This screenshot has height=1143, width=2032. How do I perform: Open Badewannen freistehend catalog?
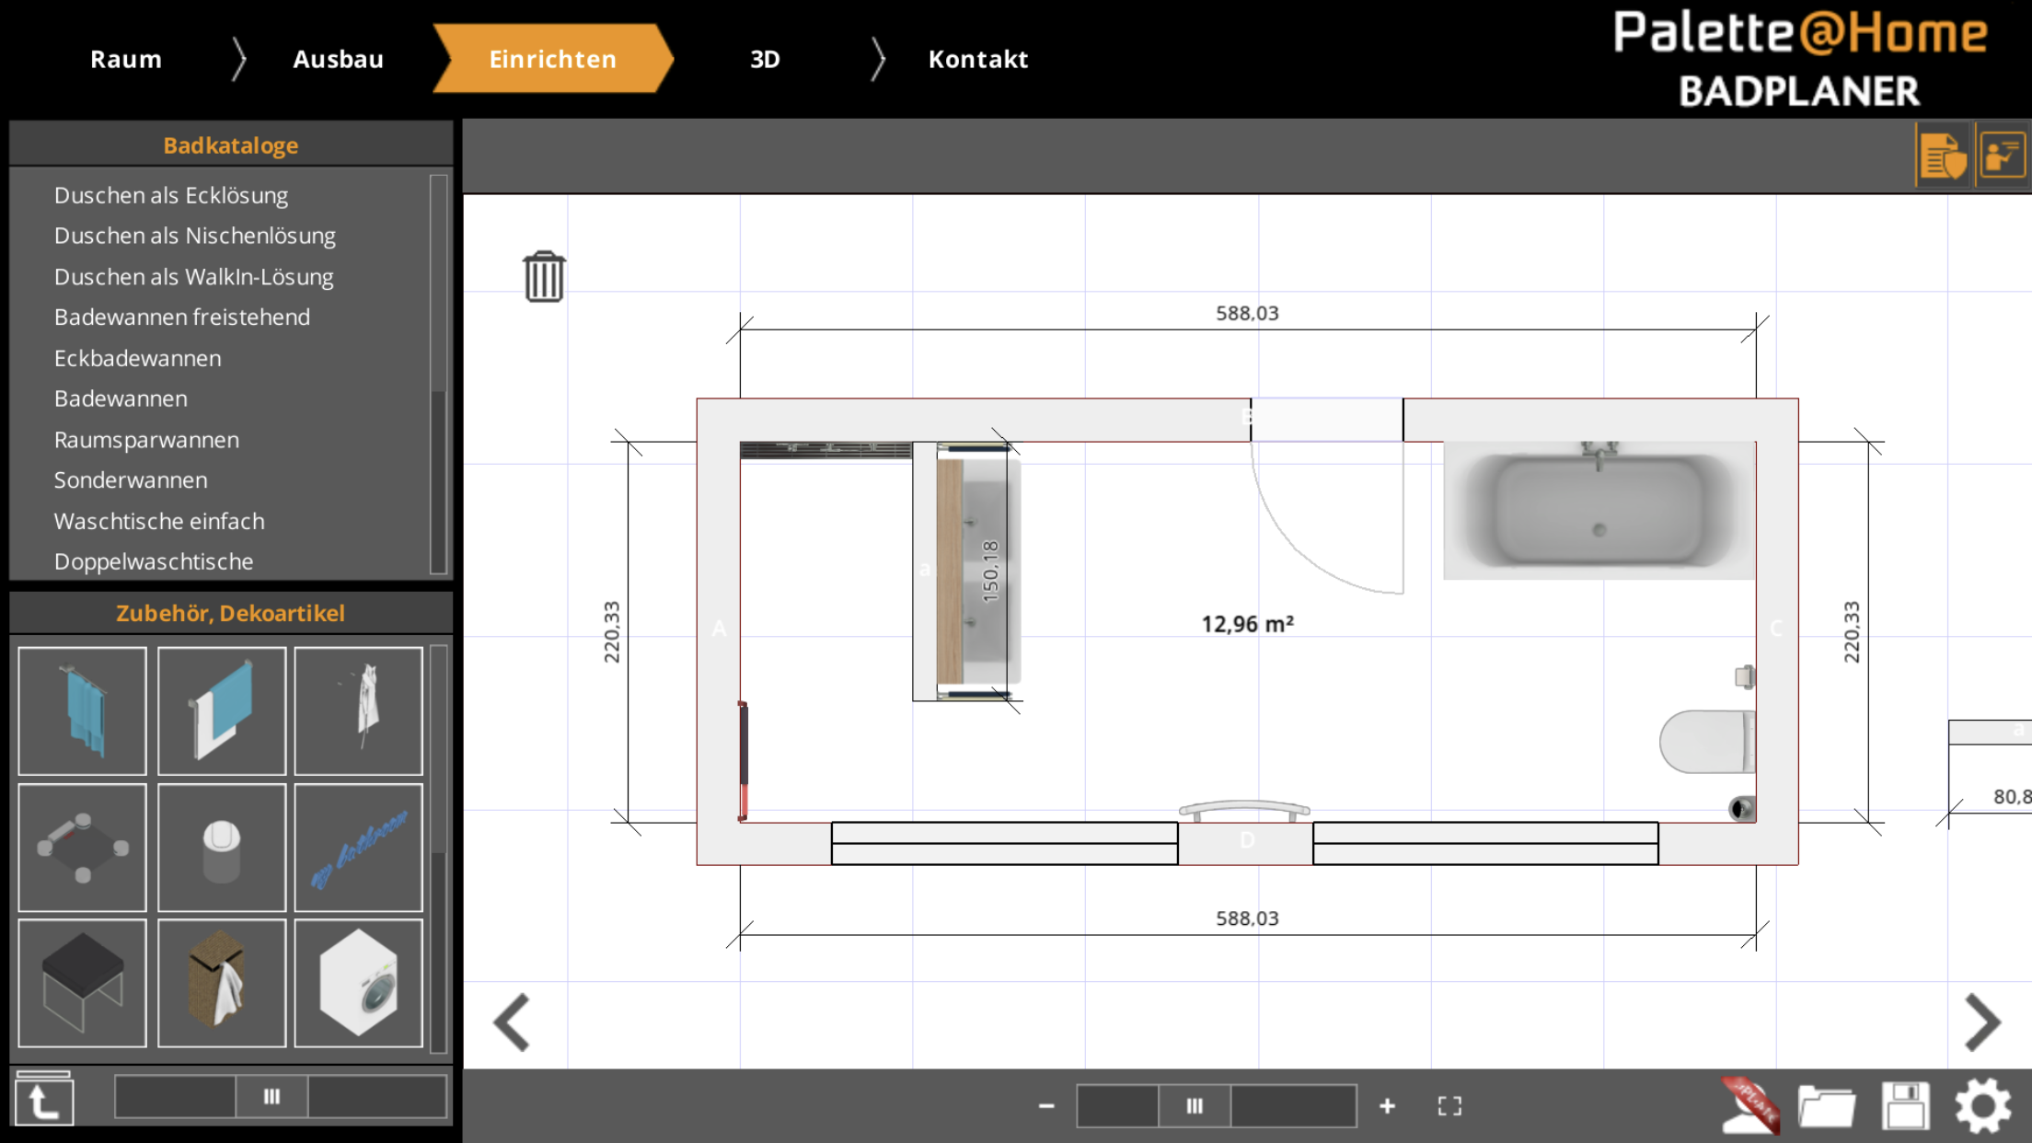tap(181, 317)
